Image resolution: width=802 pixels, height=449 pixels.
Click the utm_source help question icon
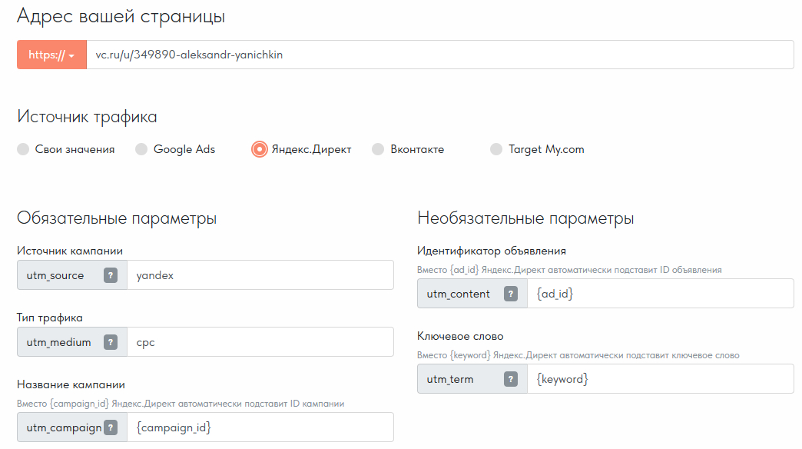coord(111,275)
